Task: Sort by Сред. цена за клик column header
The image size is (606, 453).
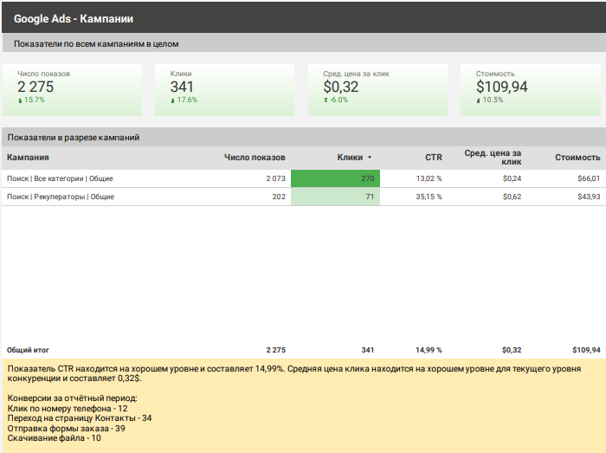Action: (x=493, y=157)
